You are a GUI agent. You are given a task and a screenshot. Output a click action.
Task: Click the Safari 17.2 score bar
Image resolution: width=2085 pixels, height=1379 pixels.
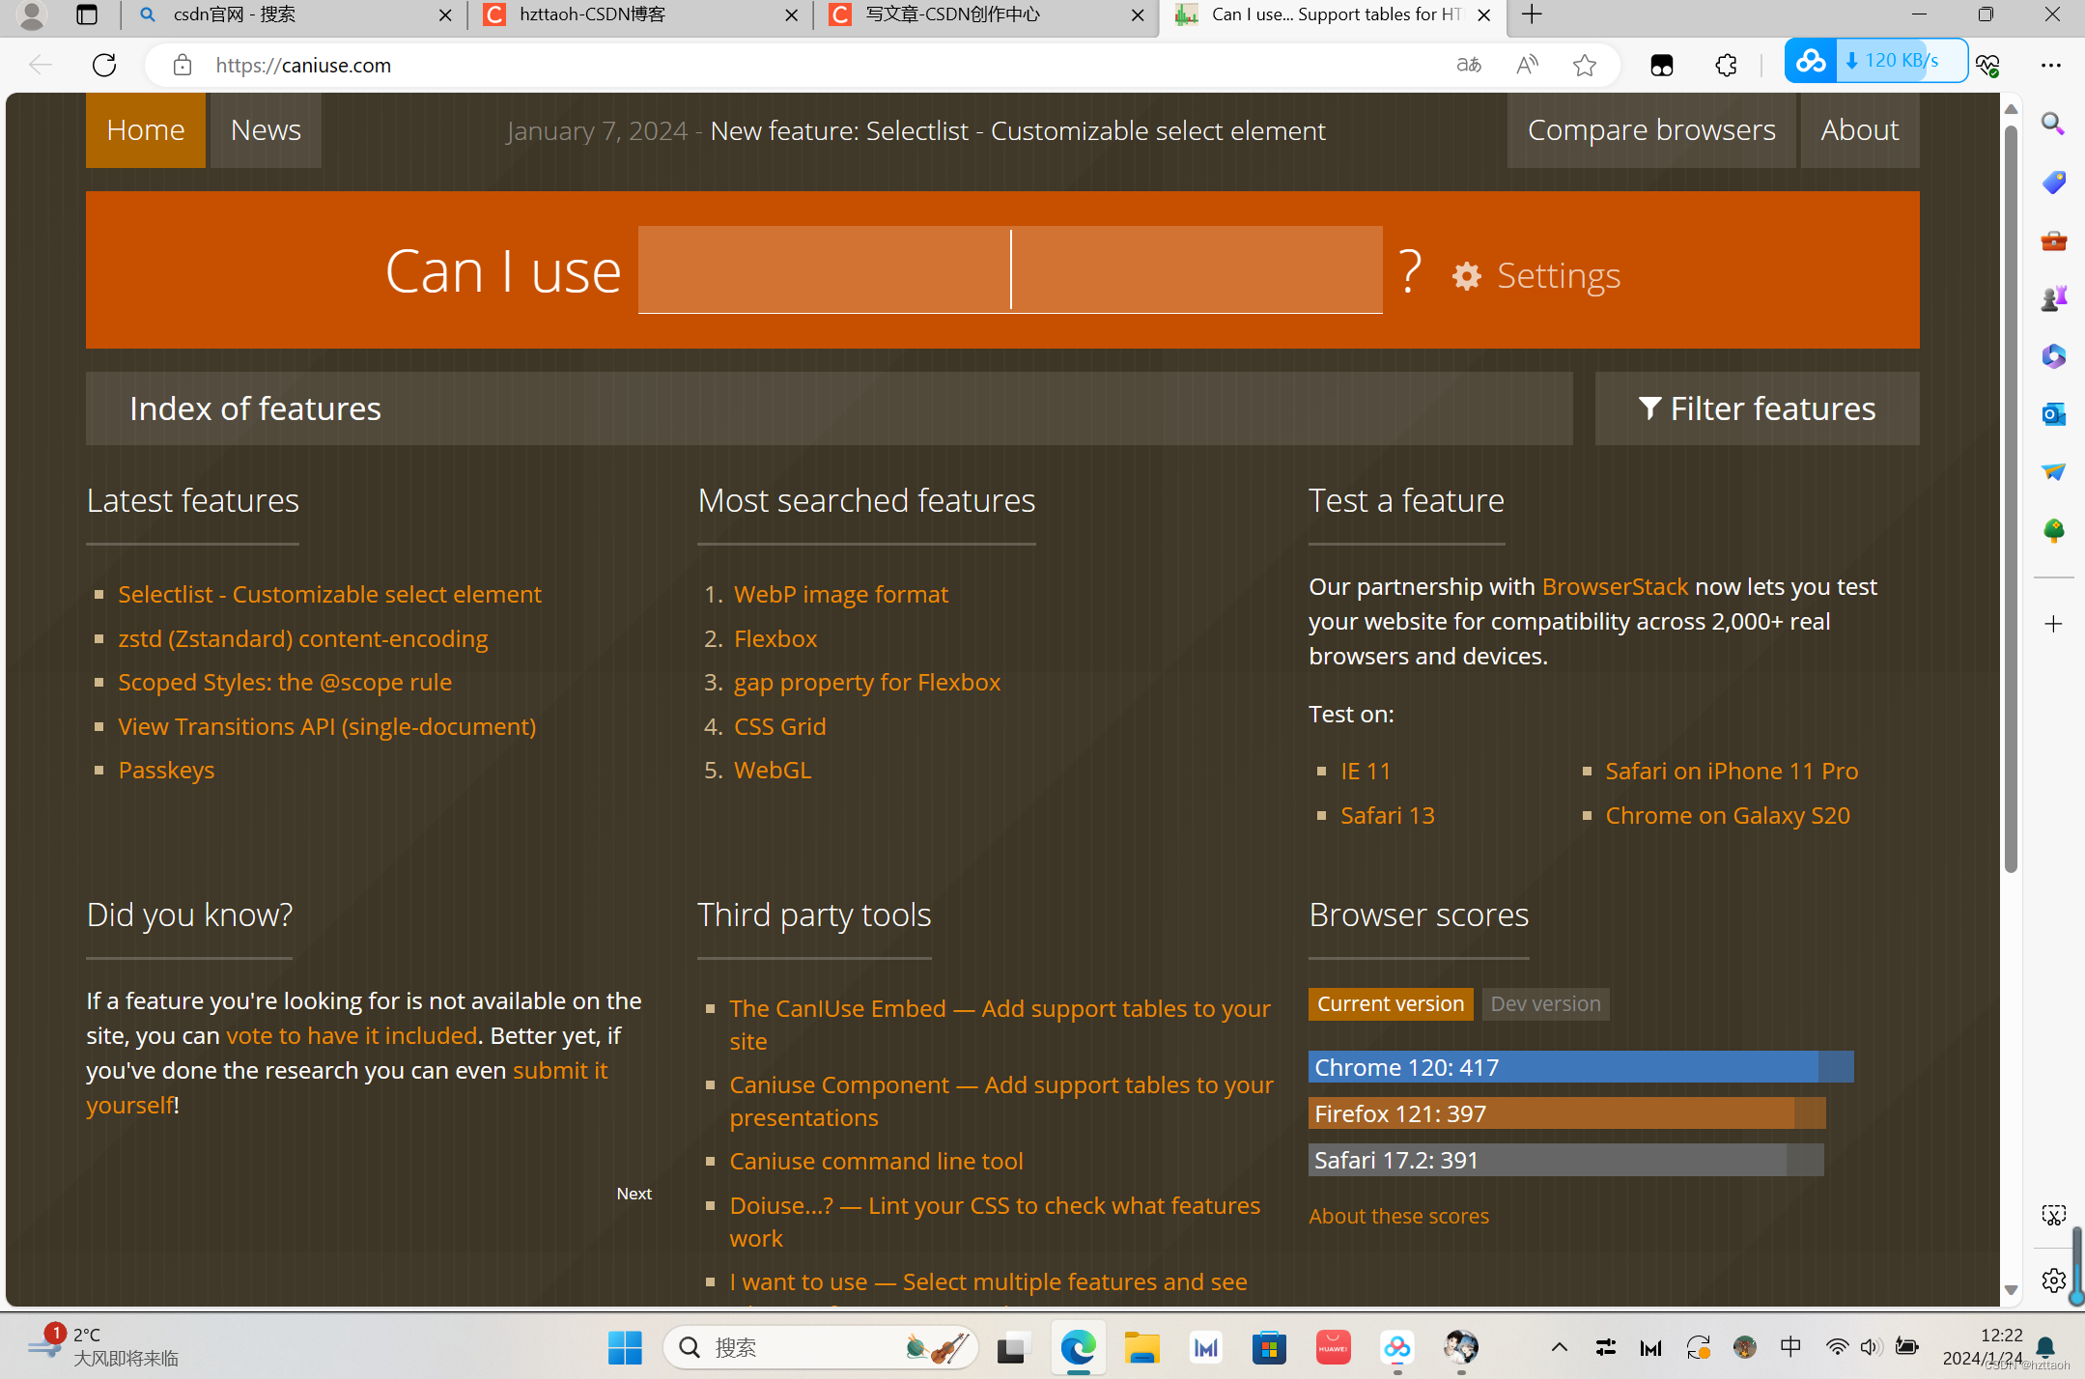(1565, 1160)
